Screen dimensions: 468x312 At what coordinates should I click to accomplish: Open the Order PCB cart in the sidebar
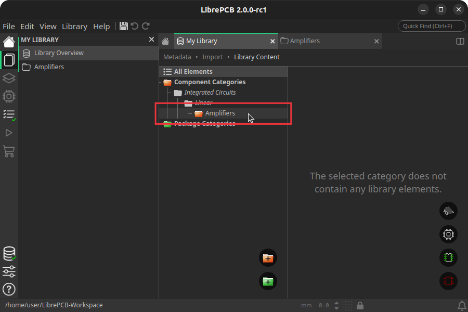click(9, 151)
